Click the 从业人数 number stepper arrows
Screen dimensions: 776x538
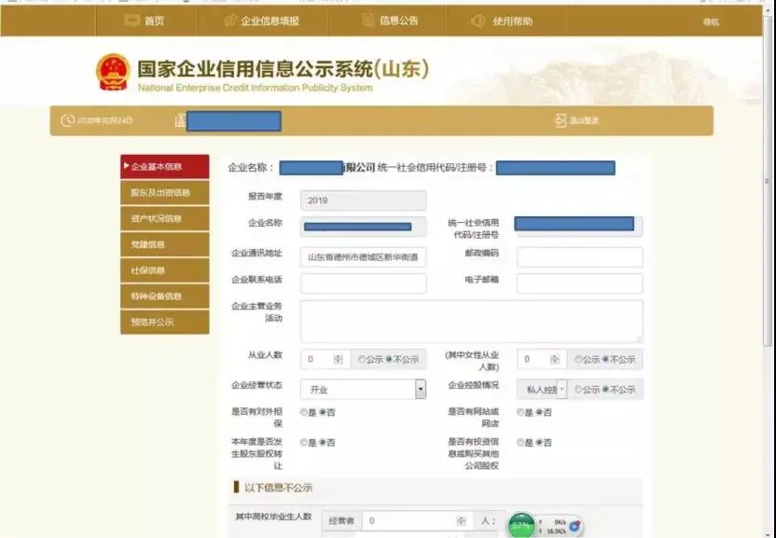[338, 359]
